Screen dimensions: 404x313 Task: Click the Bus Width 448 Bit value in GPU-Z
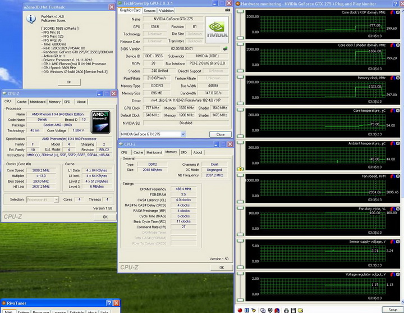[213, 85]
